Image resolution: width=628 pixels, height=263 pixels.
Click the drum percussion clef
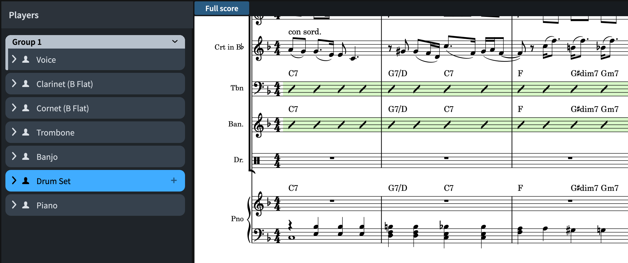pyautogui.click(x=257, y=160)
